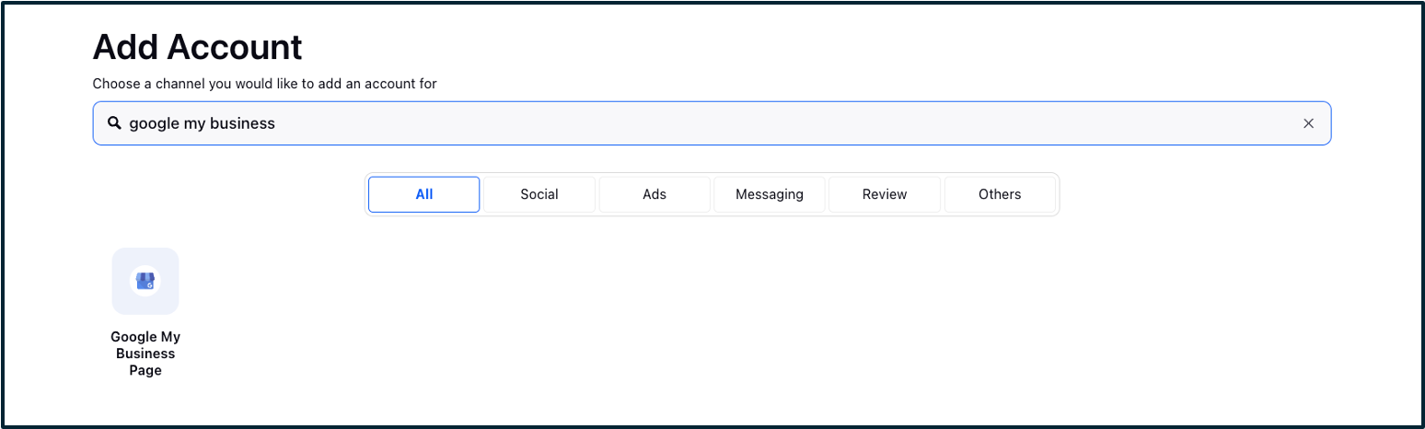Pick the Review tab next to Messaging

pyautogui.click(x=885, y=194)
